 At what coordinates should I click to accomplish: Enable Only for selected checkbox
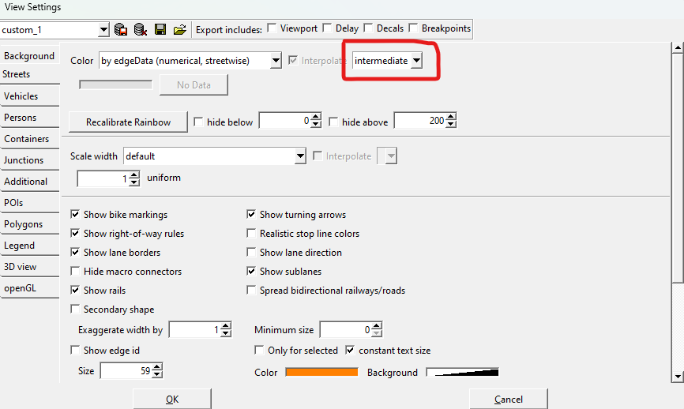click(x=259, y=350)
